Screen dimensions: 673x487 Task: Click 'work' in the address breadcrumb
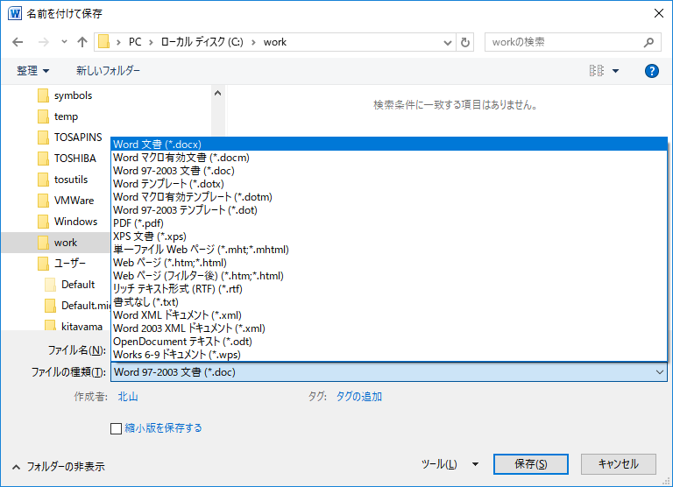coord(275,42)
